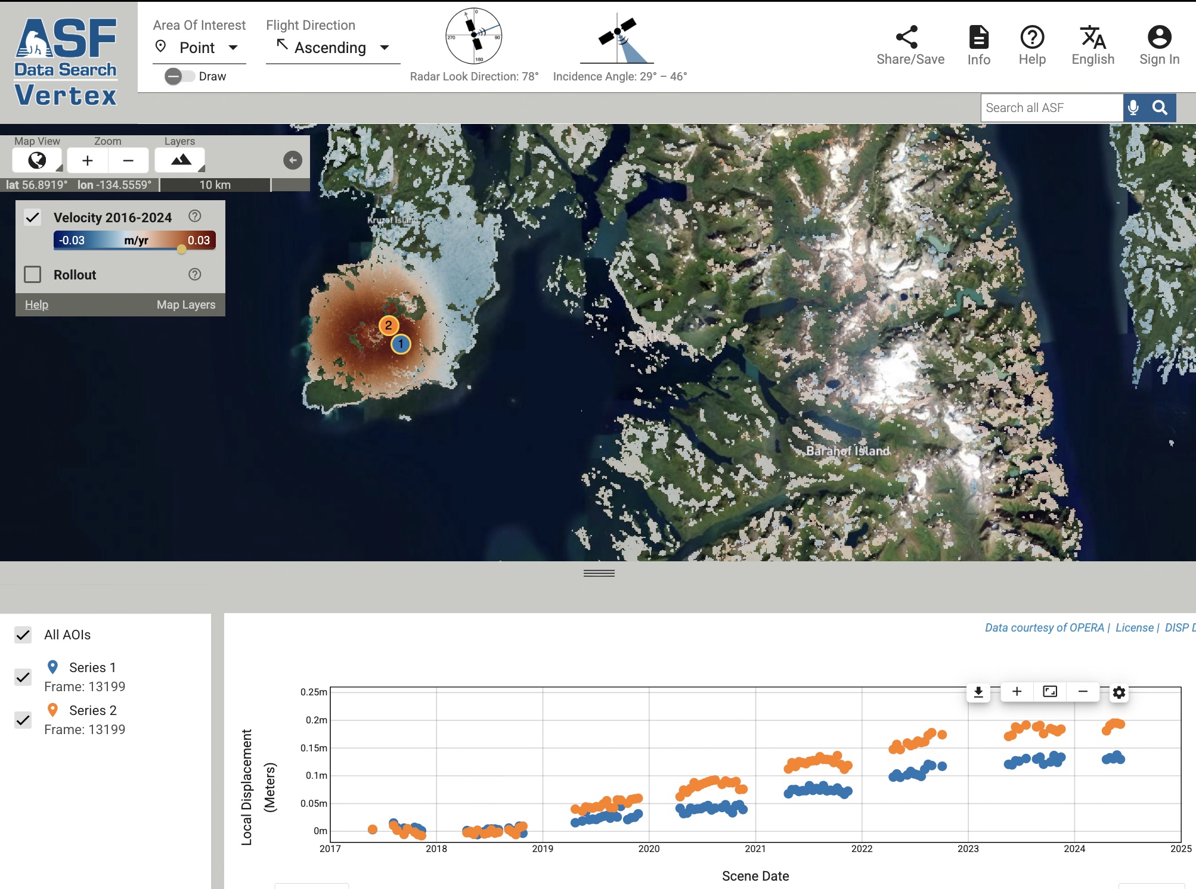The image size is (1196, 889).
Task: Toggle the Draw switch
Action: 179,76
